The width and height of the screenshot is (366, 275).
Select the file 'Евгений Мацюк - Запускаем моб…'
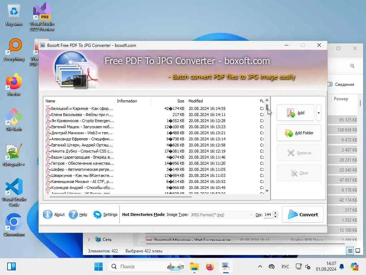(82, 127)
